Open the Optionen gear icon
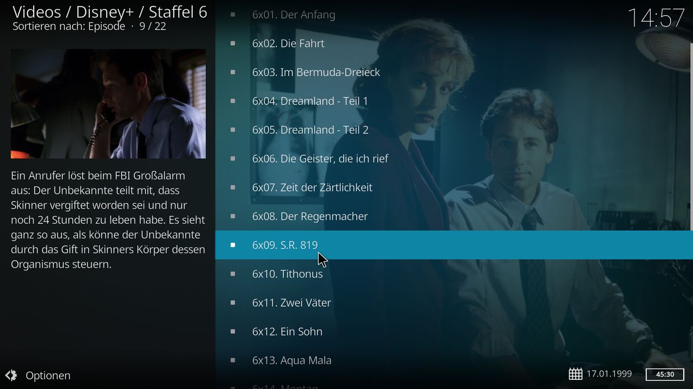693x389 pixels. pyautogui.click(x=11, y=375)
